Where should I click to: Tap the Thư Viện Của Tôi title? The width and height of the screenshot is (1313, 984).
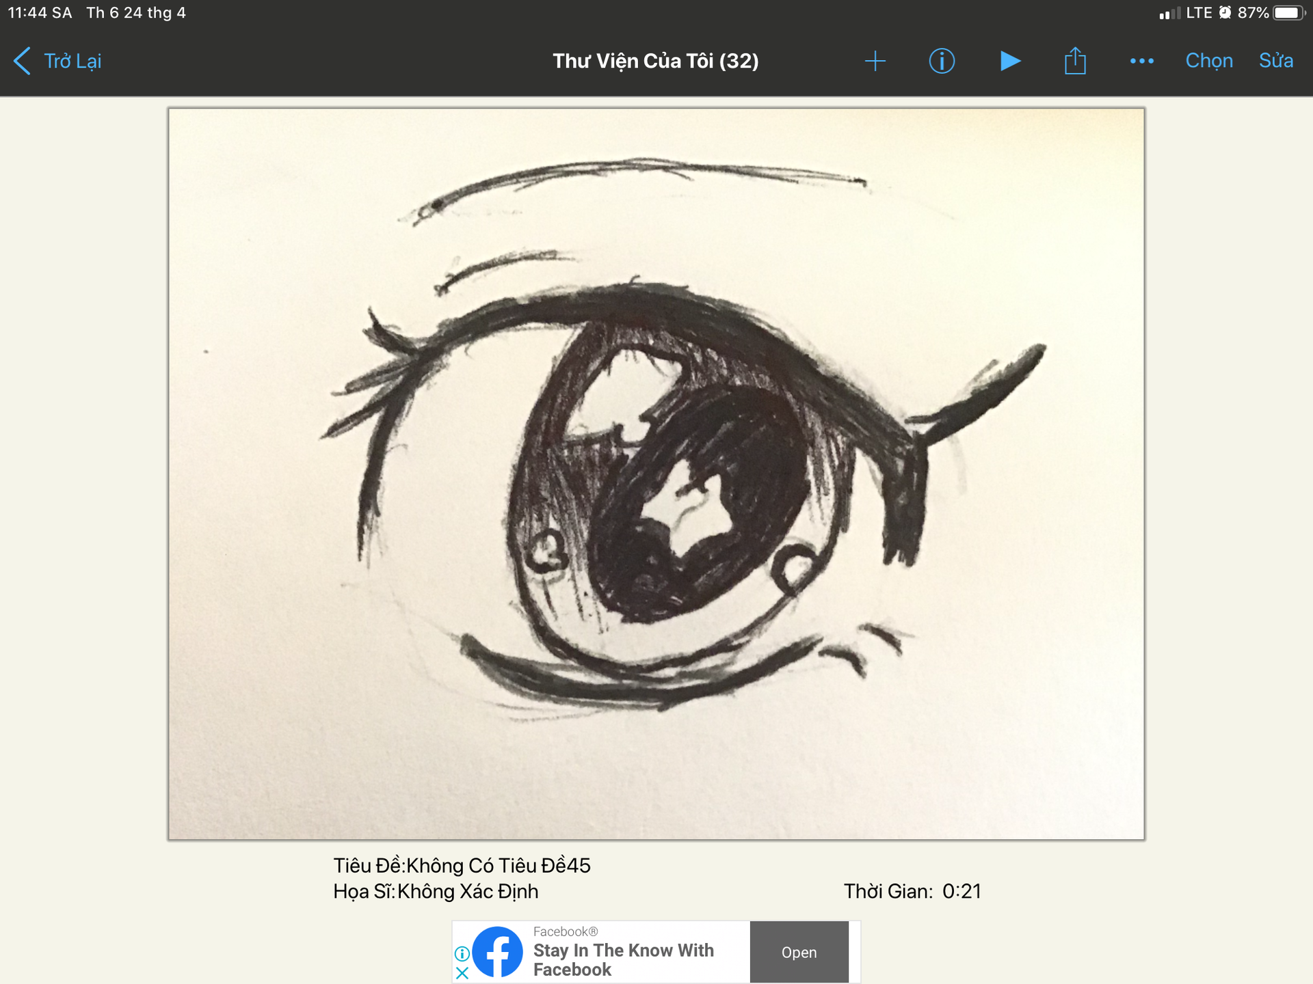[655, 61]
